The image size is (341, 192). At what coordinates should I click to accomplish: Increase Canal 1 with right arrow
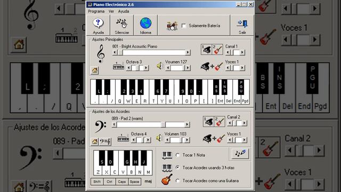(x=242, y=52)
